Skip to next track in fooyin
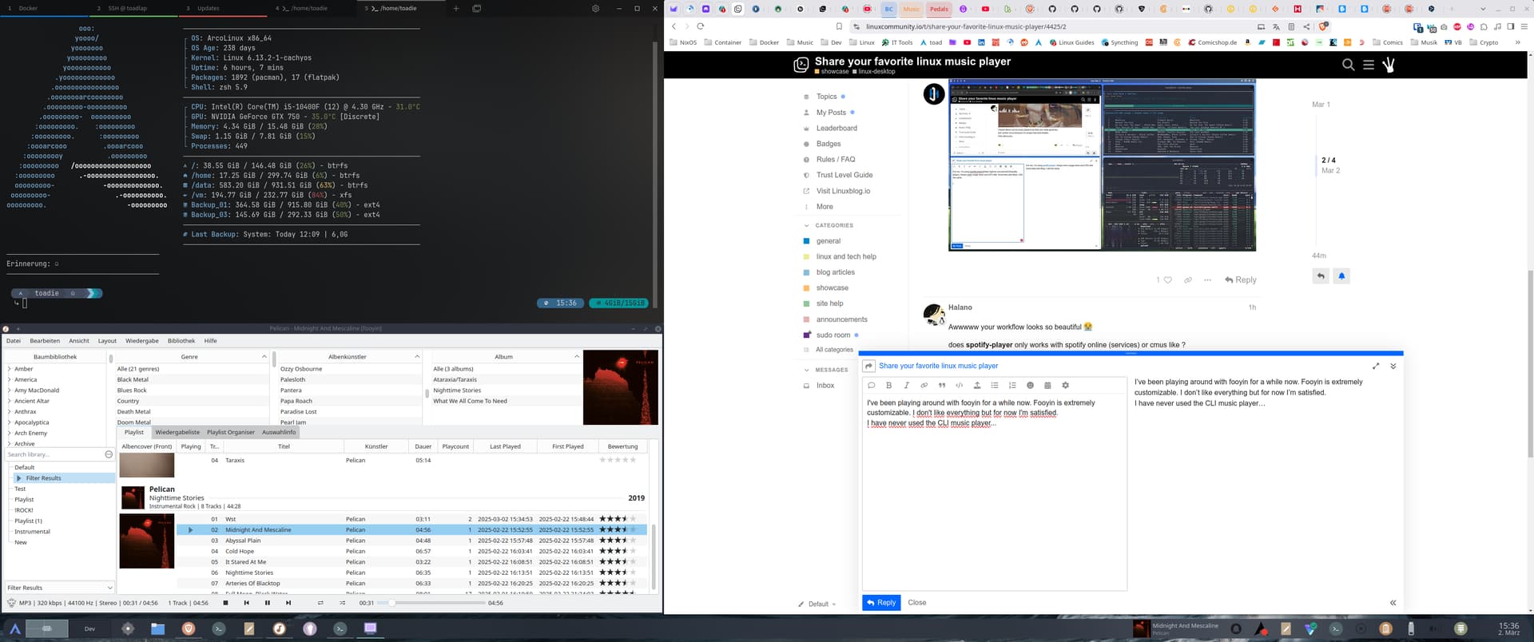This screenshot has width=1534, height=642. tap(288, 603)
